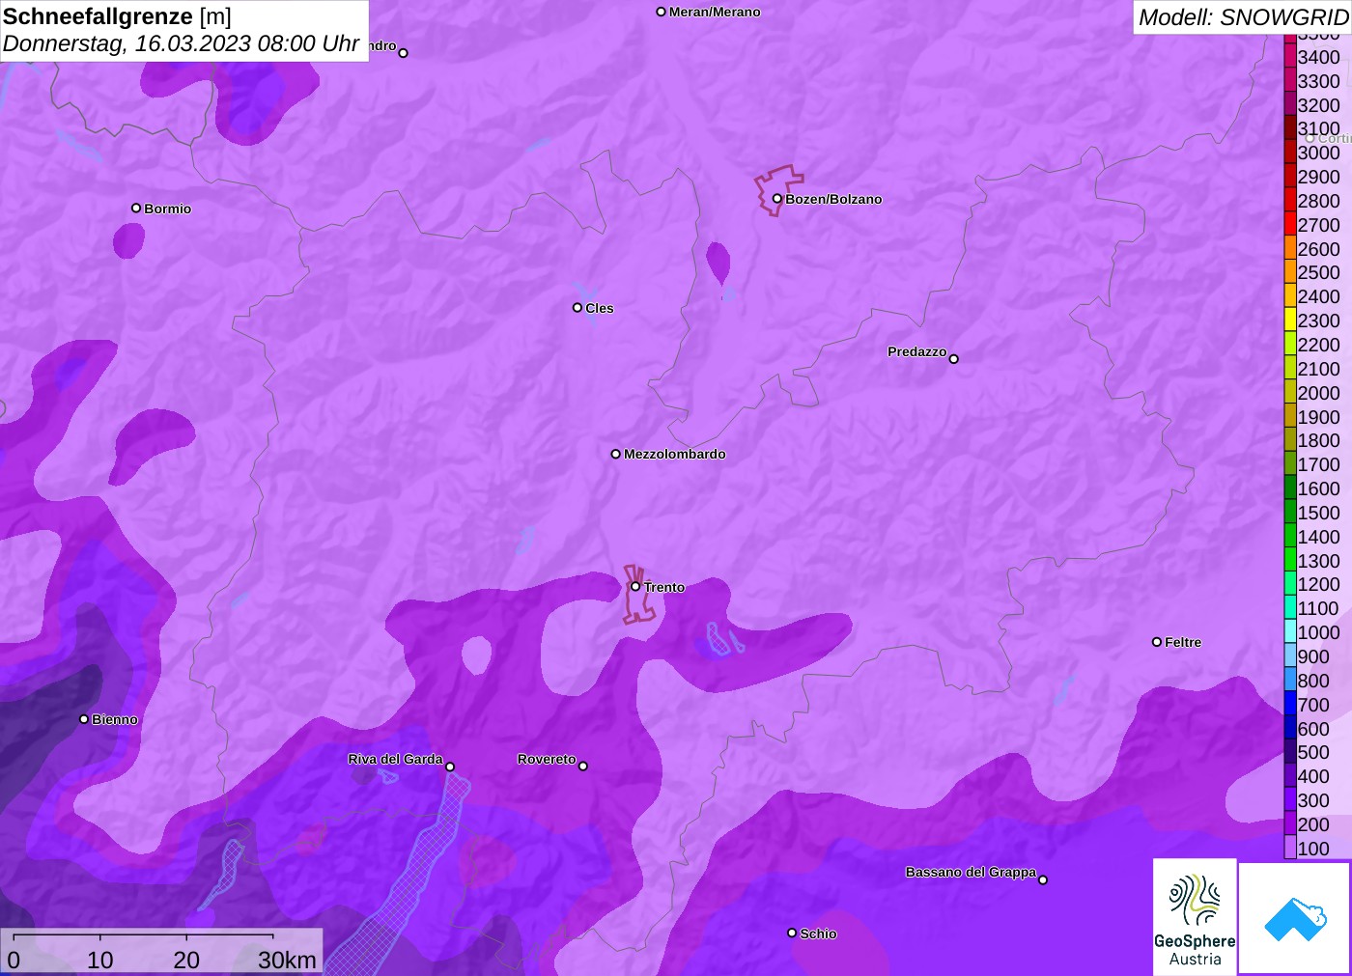Click the Predazzo label text
The image size is (1352, 976).
pyautogui.click(x=917, y=351)
